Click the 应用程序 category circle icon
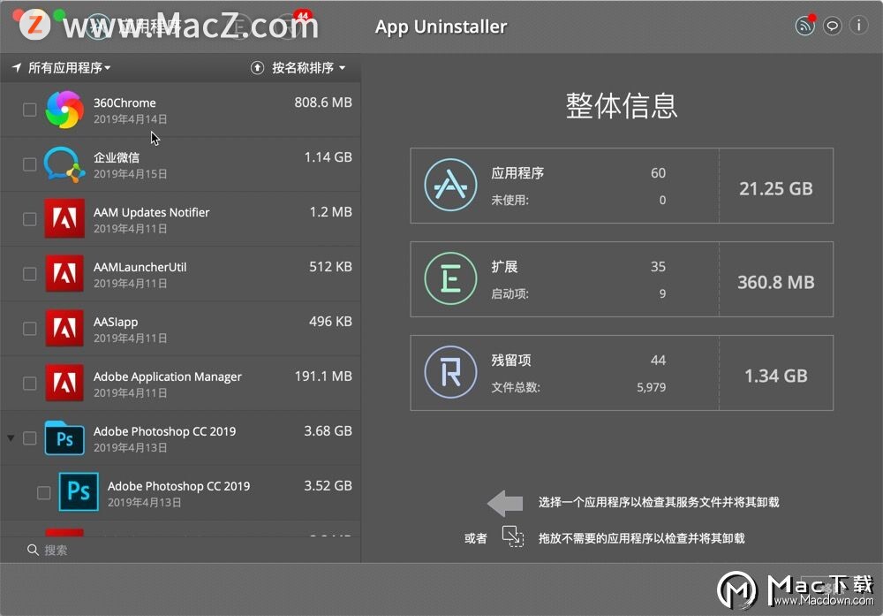Image resolution: width=883 pixels, height=616 pixels. click(x=450, y=186)
